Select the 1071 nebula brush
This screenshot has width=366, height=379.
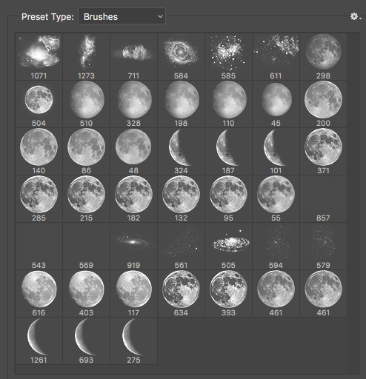click(39, 56)
